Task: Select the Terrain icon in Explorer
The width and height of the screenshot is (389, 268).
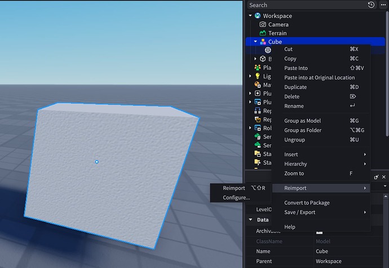Action: coord(263,33)
